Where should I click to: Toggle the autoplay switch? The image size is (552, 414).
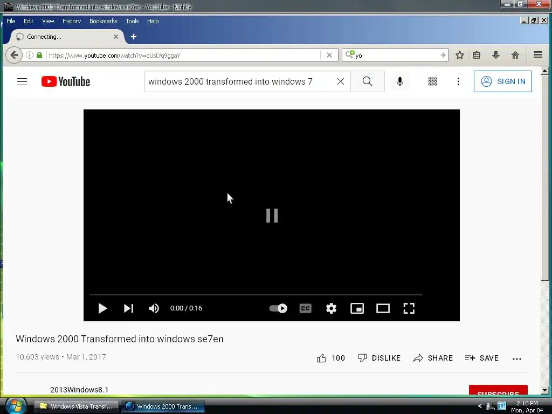tap(278, 308)
